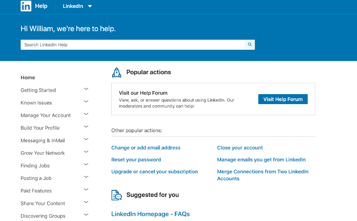The height and width of the screenshot is (221, 357).
Task: Open Share Your Content sidebar item
Action: 43,204
